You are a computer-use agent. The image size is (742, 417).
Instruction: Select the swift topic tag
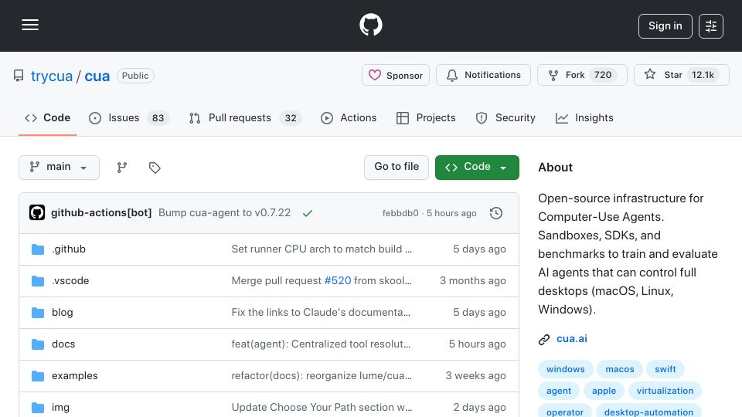coord(665,369)
